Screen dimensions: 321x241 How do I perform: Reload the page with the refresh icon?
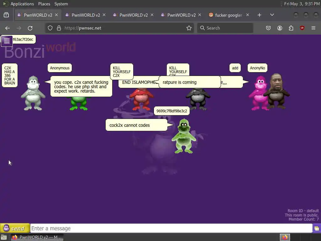(30, 28)
